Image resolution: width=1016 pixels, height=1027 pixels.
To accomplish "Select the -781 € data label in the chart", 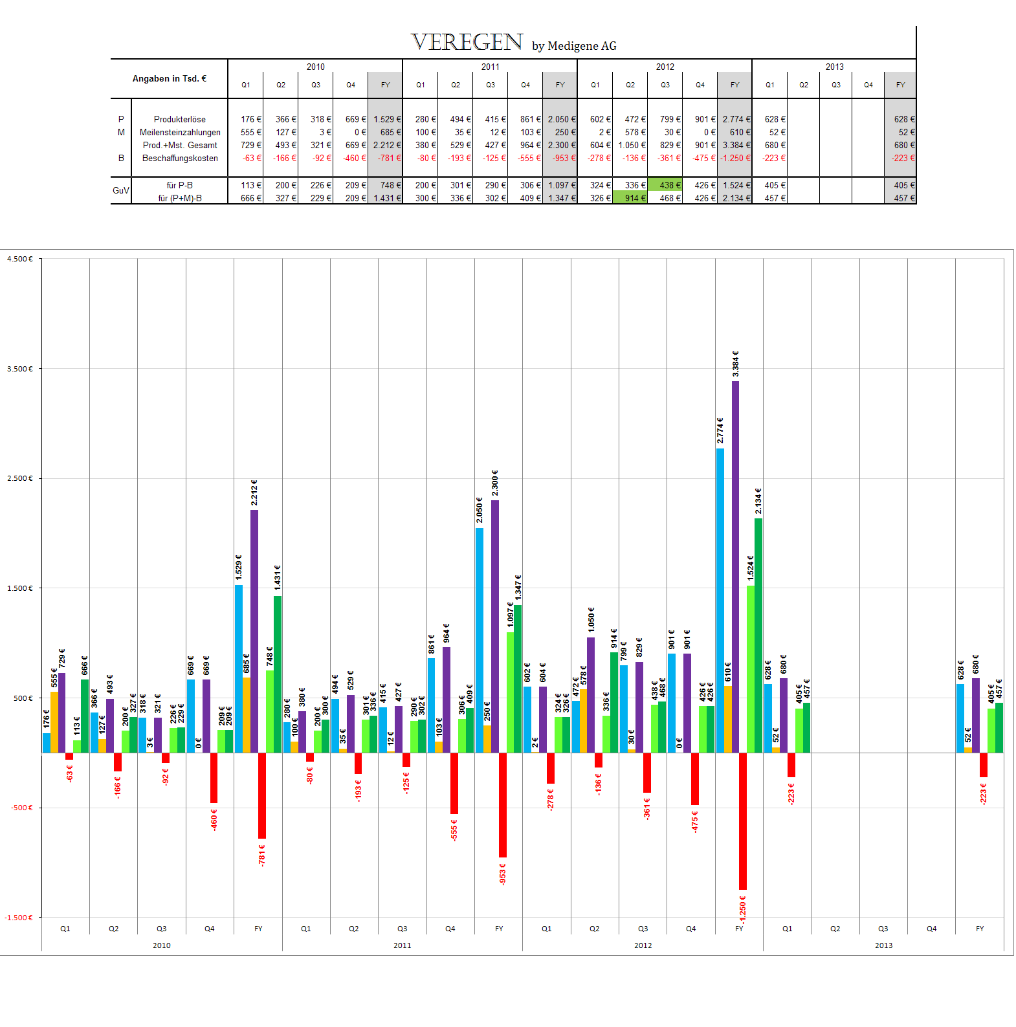I will pos(262,855).
